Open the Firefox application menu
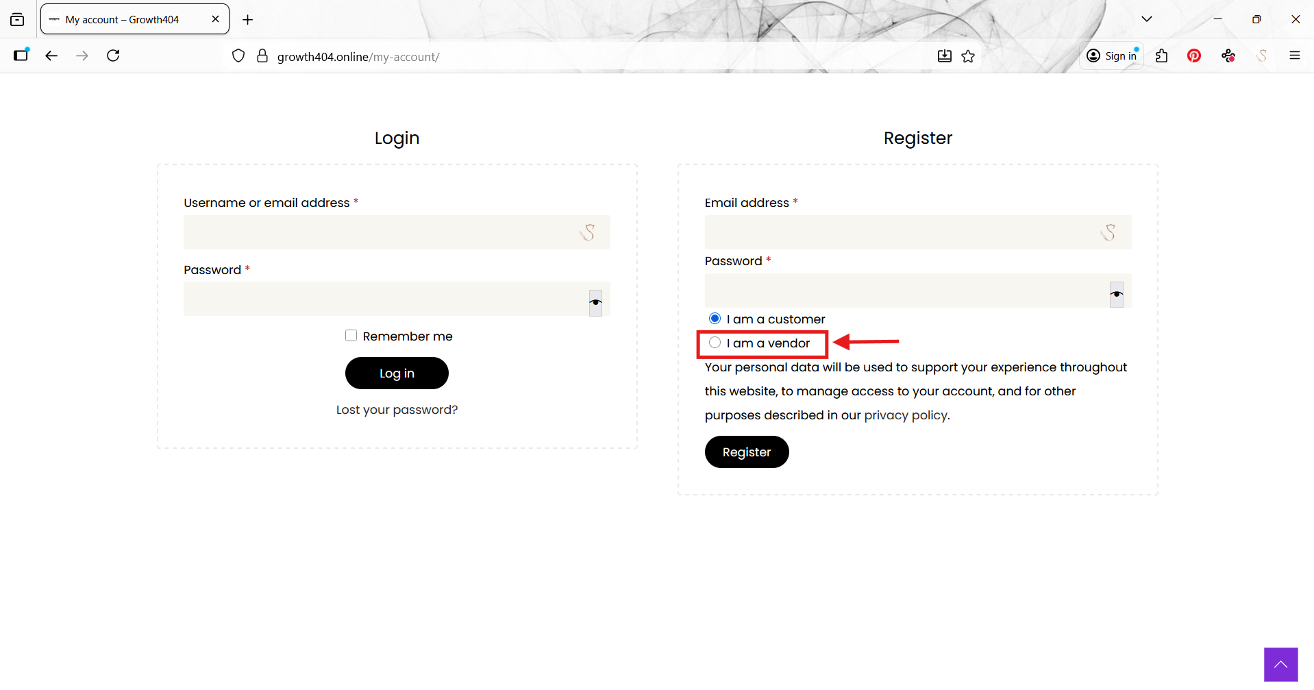Viewport: 1314px width, 690px height. click(1294, 56)
